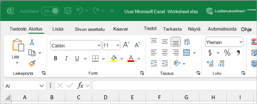The height and width of the screenshot is (104, 257).
Task: Click the text Orientation icon
Action: (177, 63)
